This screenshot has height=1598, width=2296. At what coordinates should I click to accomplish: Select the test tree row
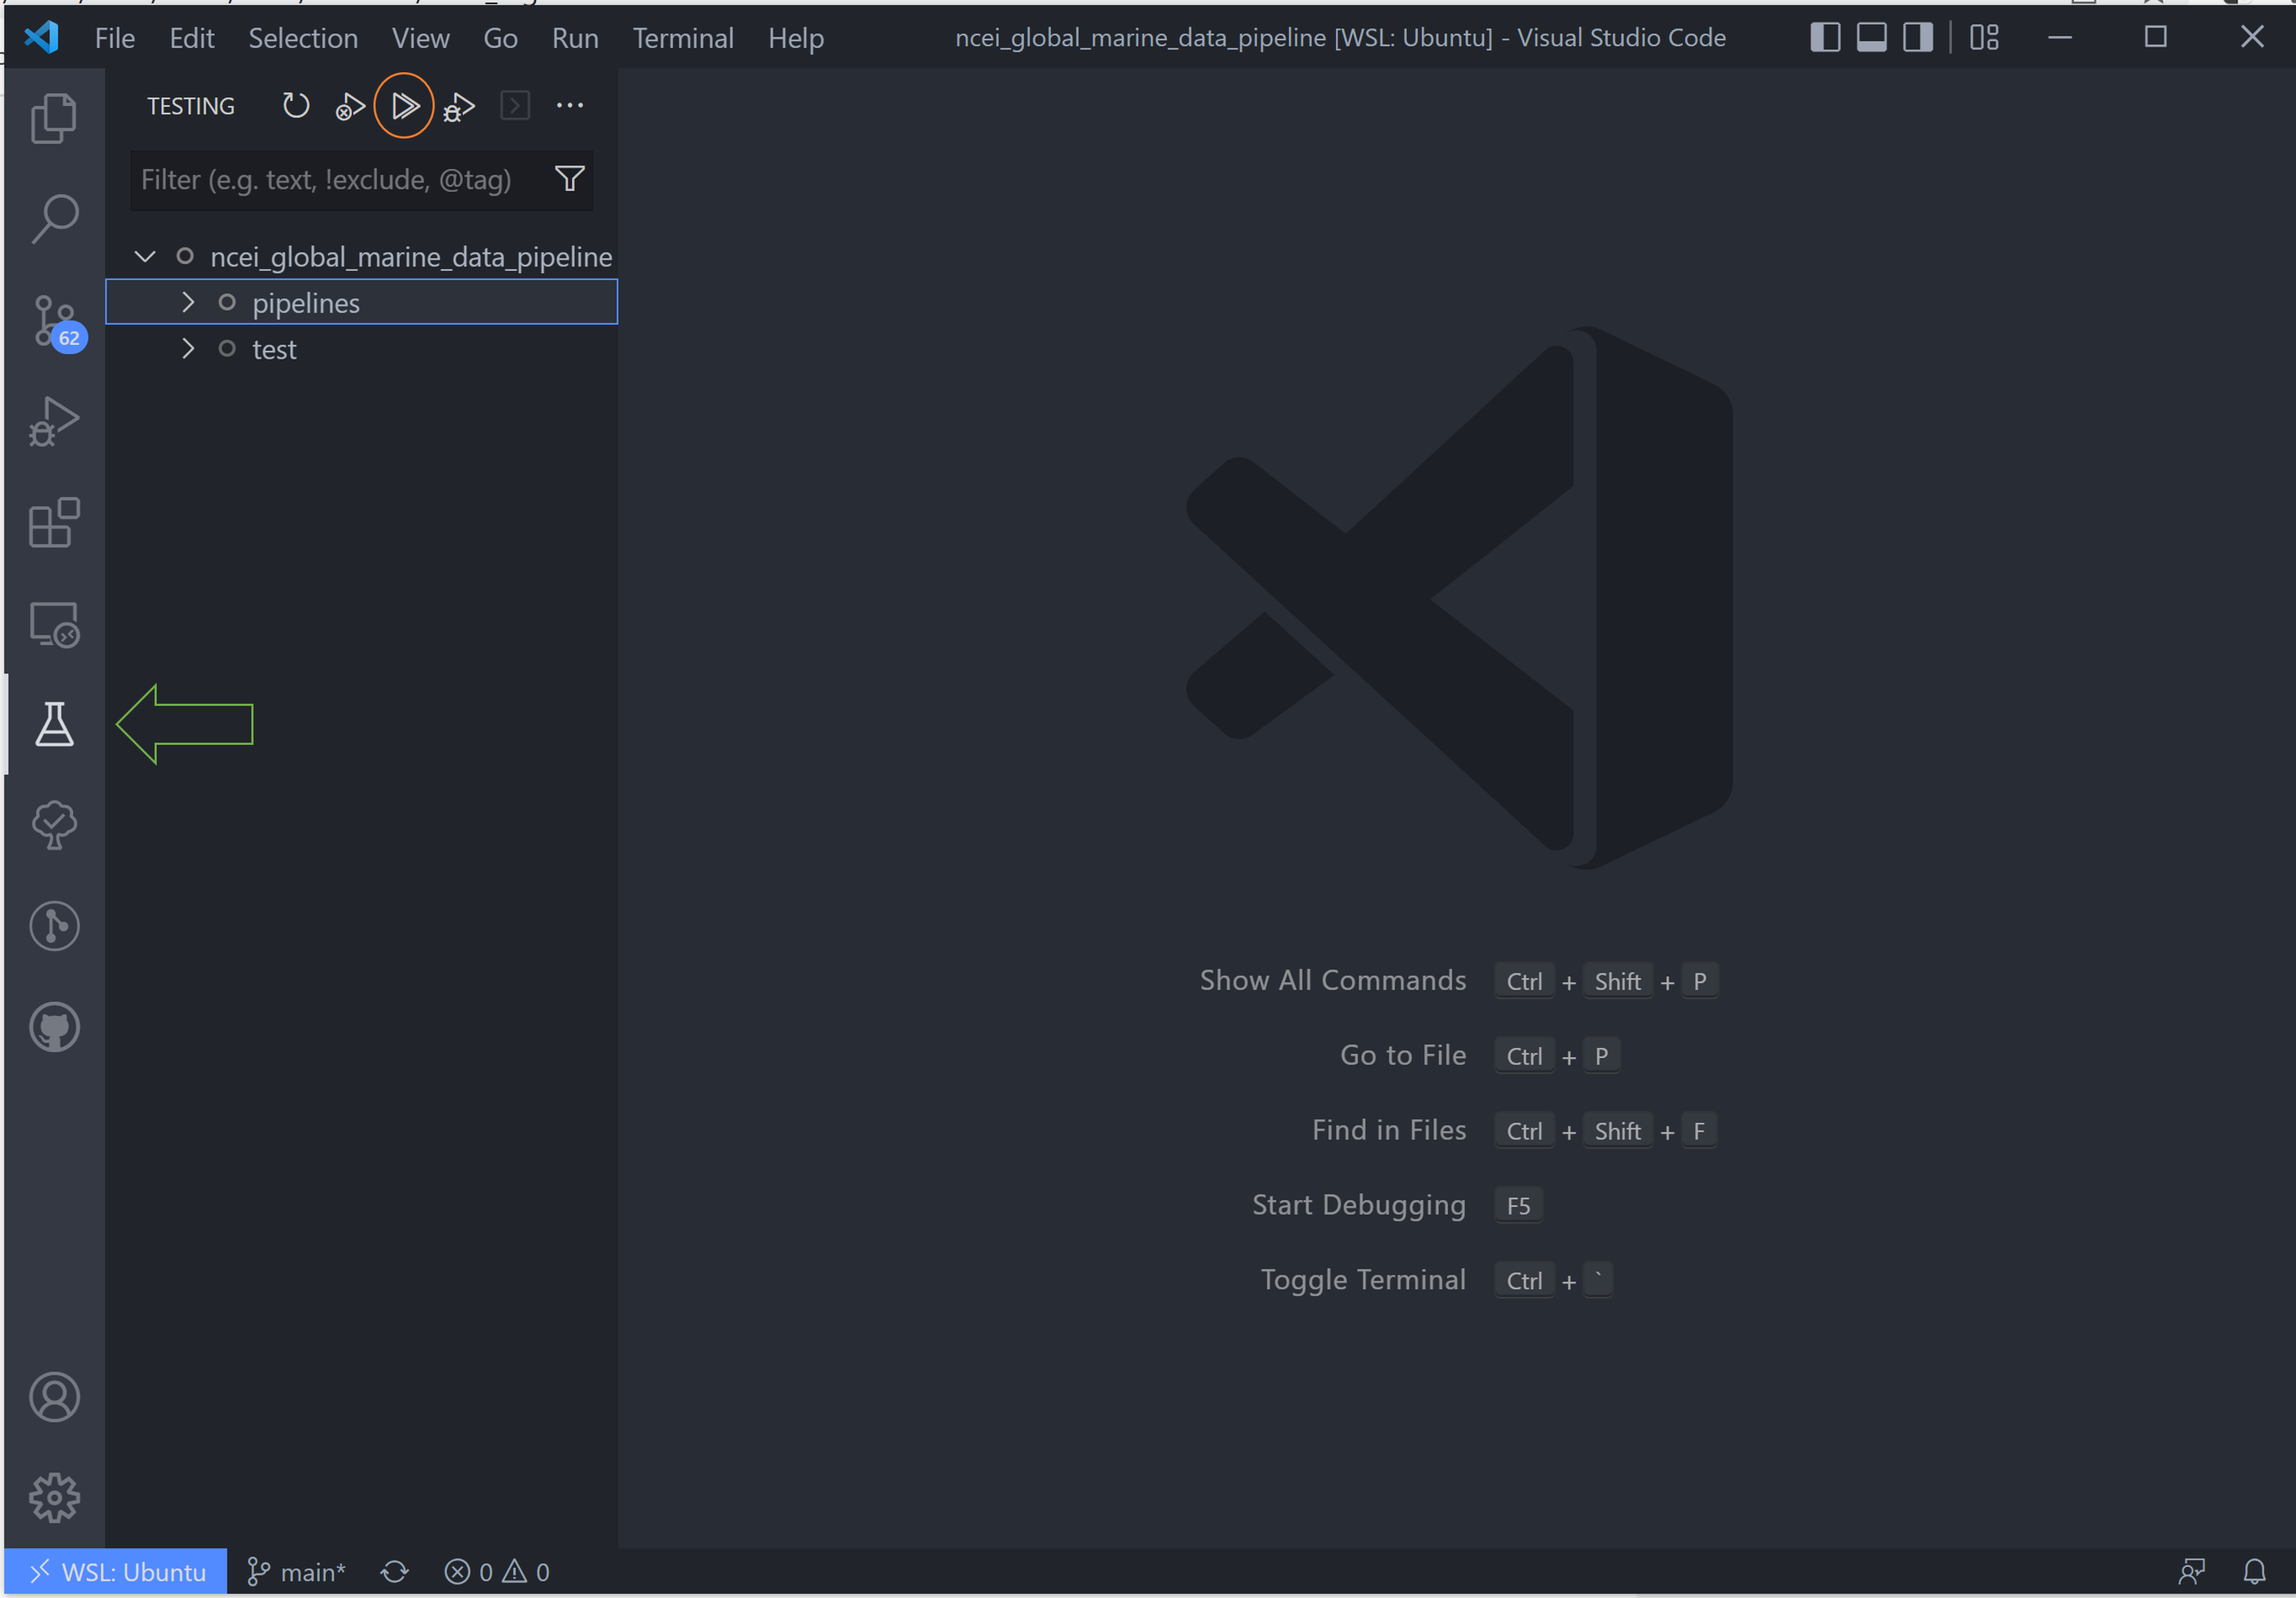(361, 349)
